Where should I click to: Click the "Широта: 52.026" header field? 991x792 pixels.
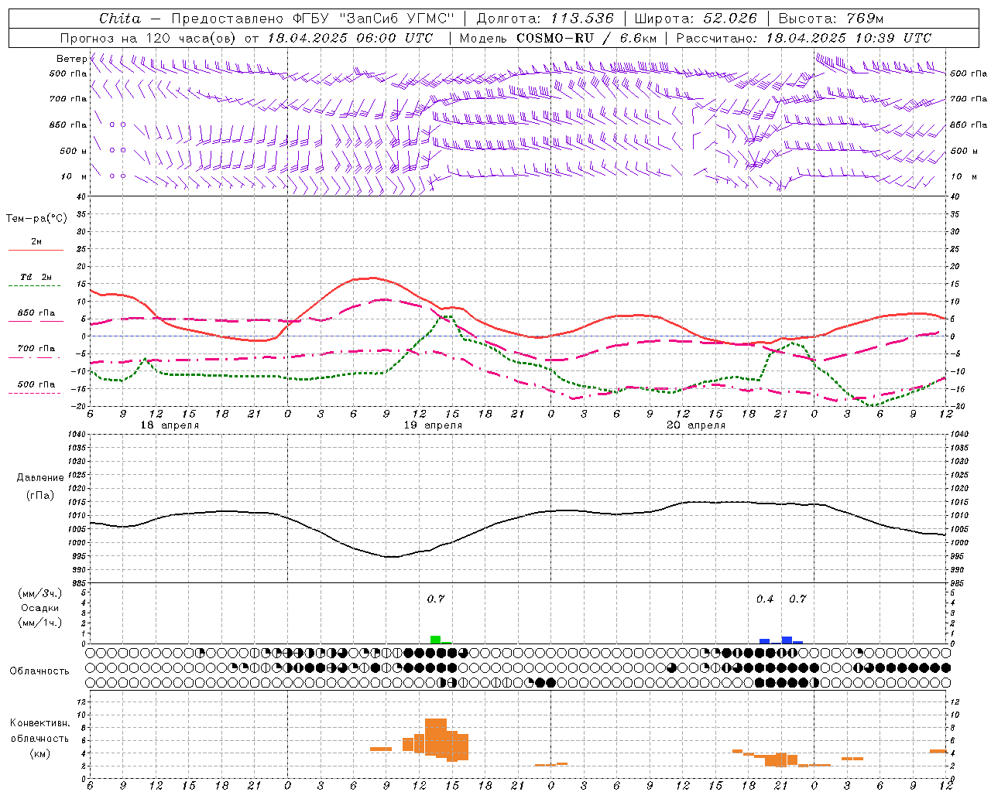click(695, 19)
